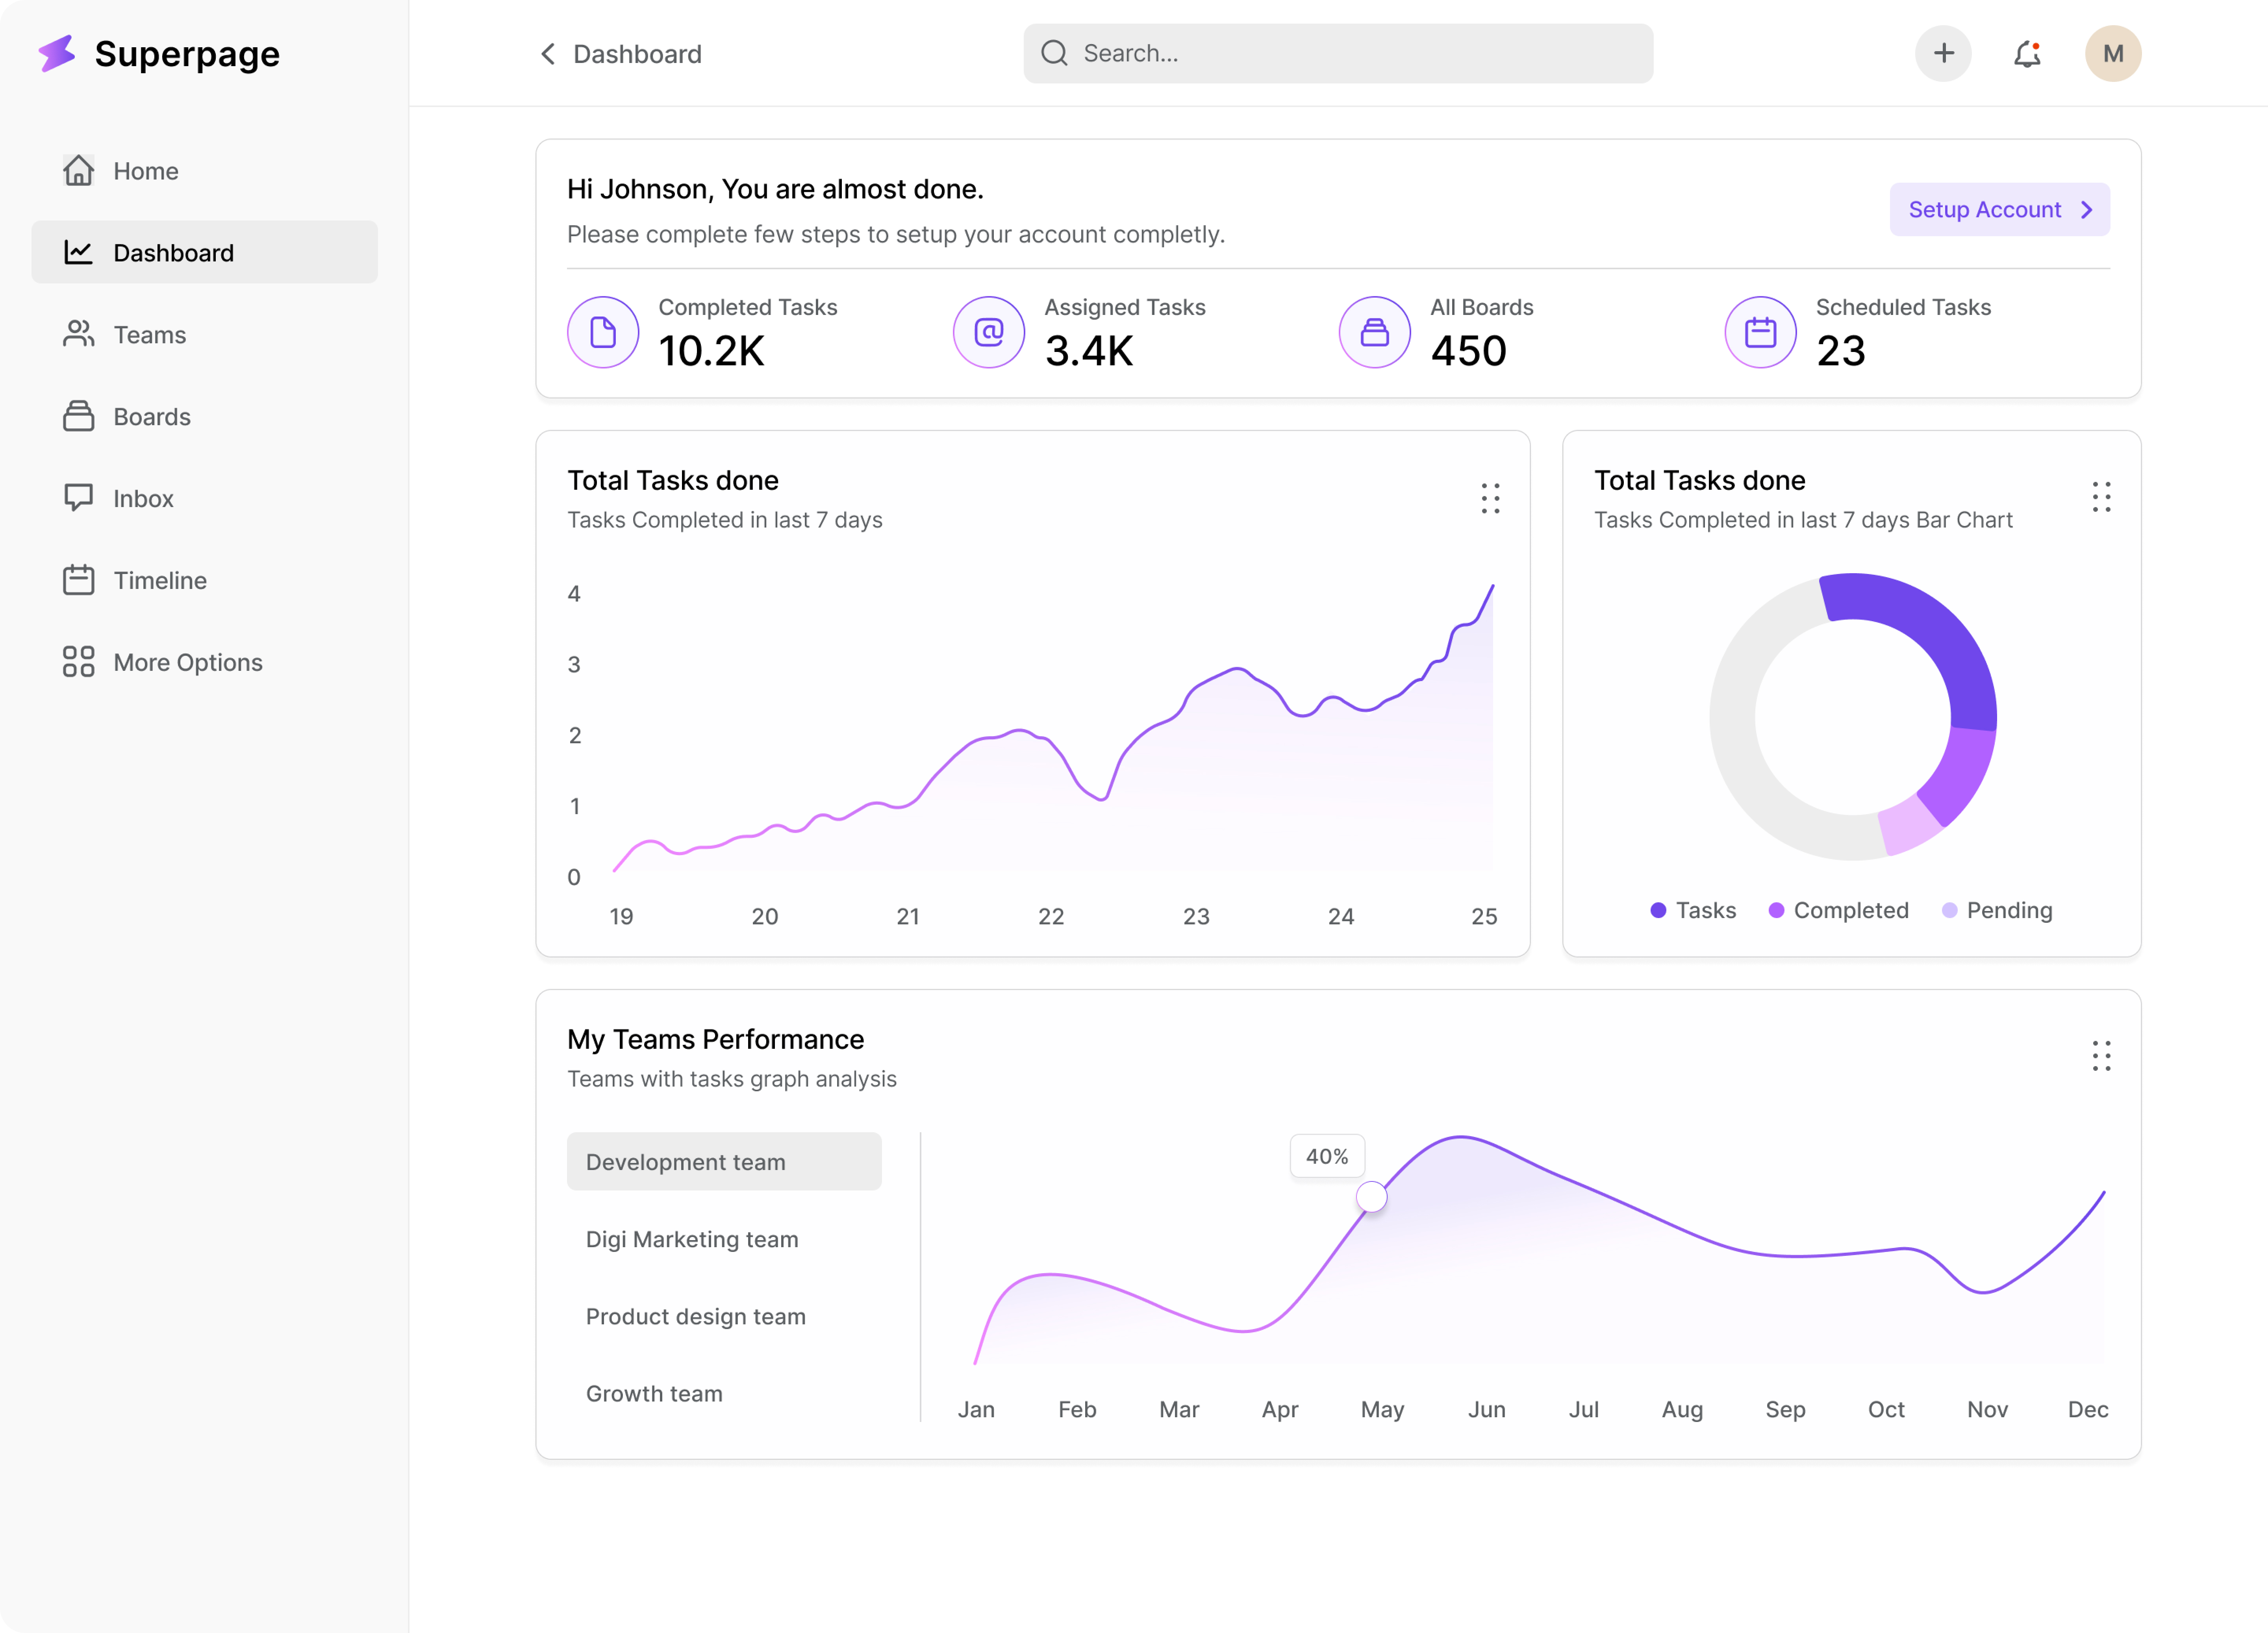
Task: Open options menu for My Teams Performance
Action: (2101, 1056)
